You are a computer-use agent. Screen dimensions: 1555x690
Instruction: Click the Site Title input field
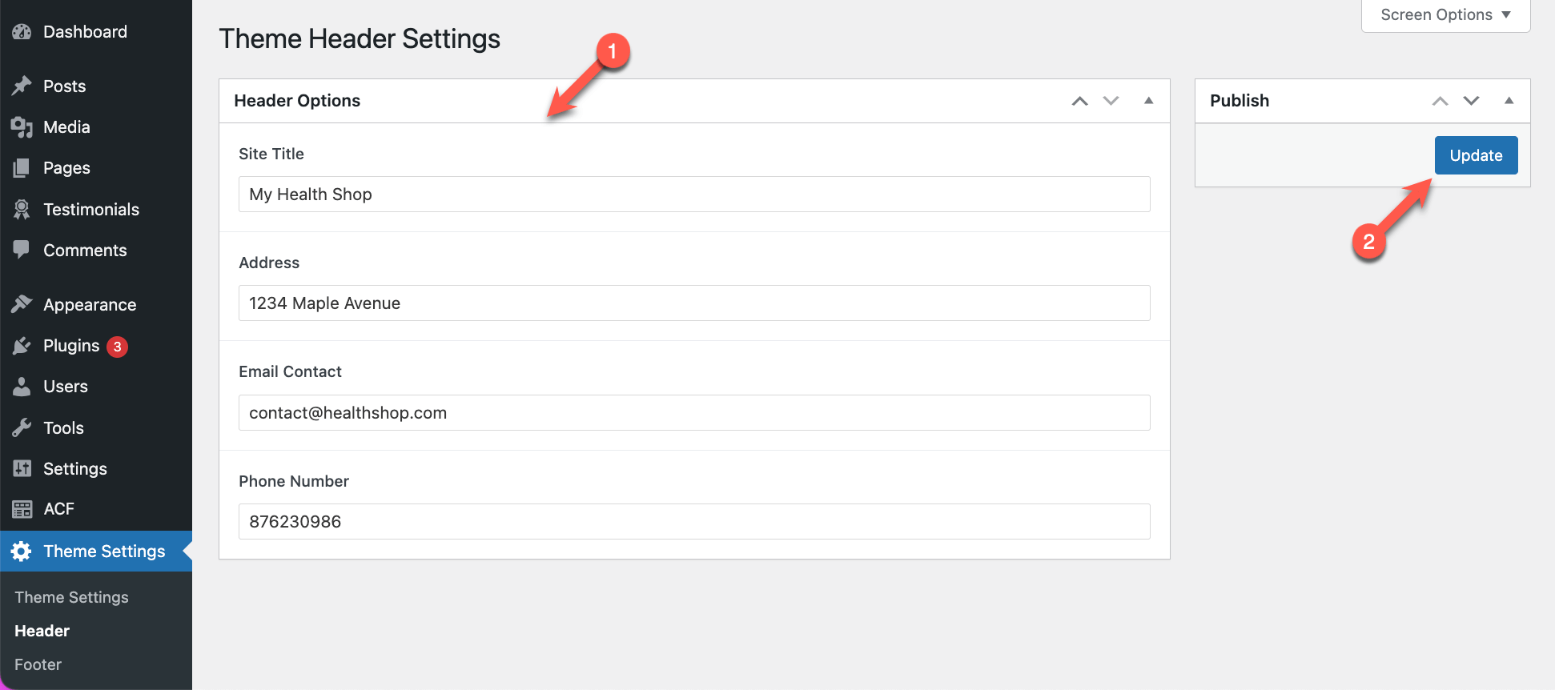pos(694,195)
